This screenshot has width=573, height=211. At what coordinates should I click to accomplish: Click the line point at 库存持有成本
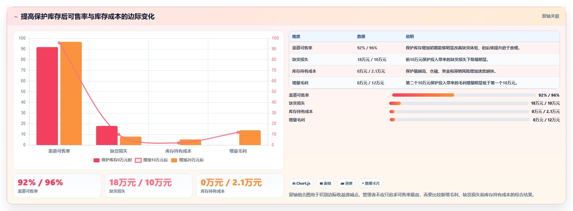(178, 143)
